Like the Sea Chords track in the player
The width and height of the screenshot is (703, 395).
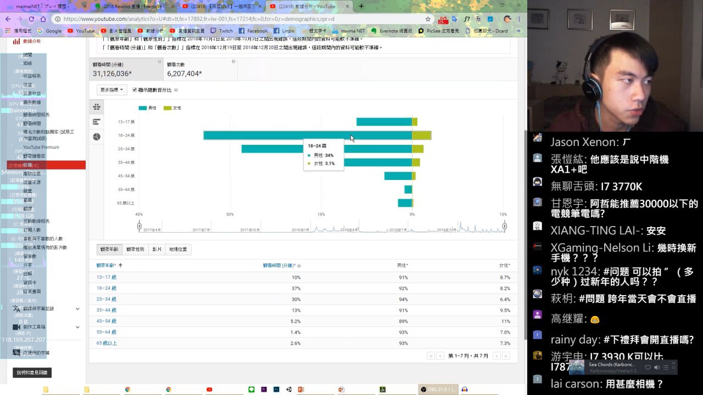648,367
